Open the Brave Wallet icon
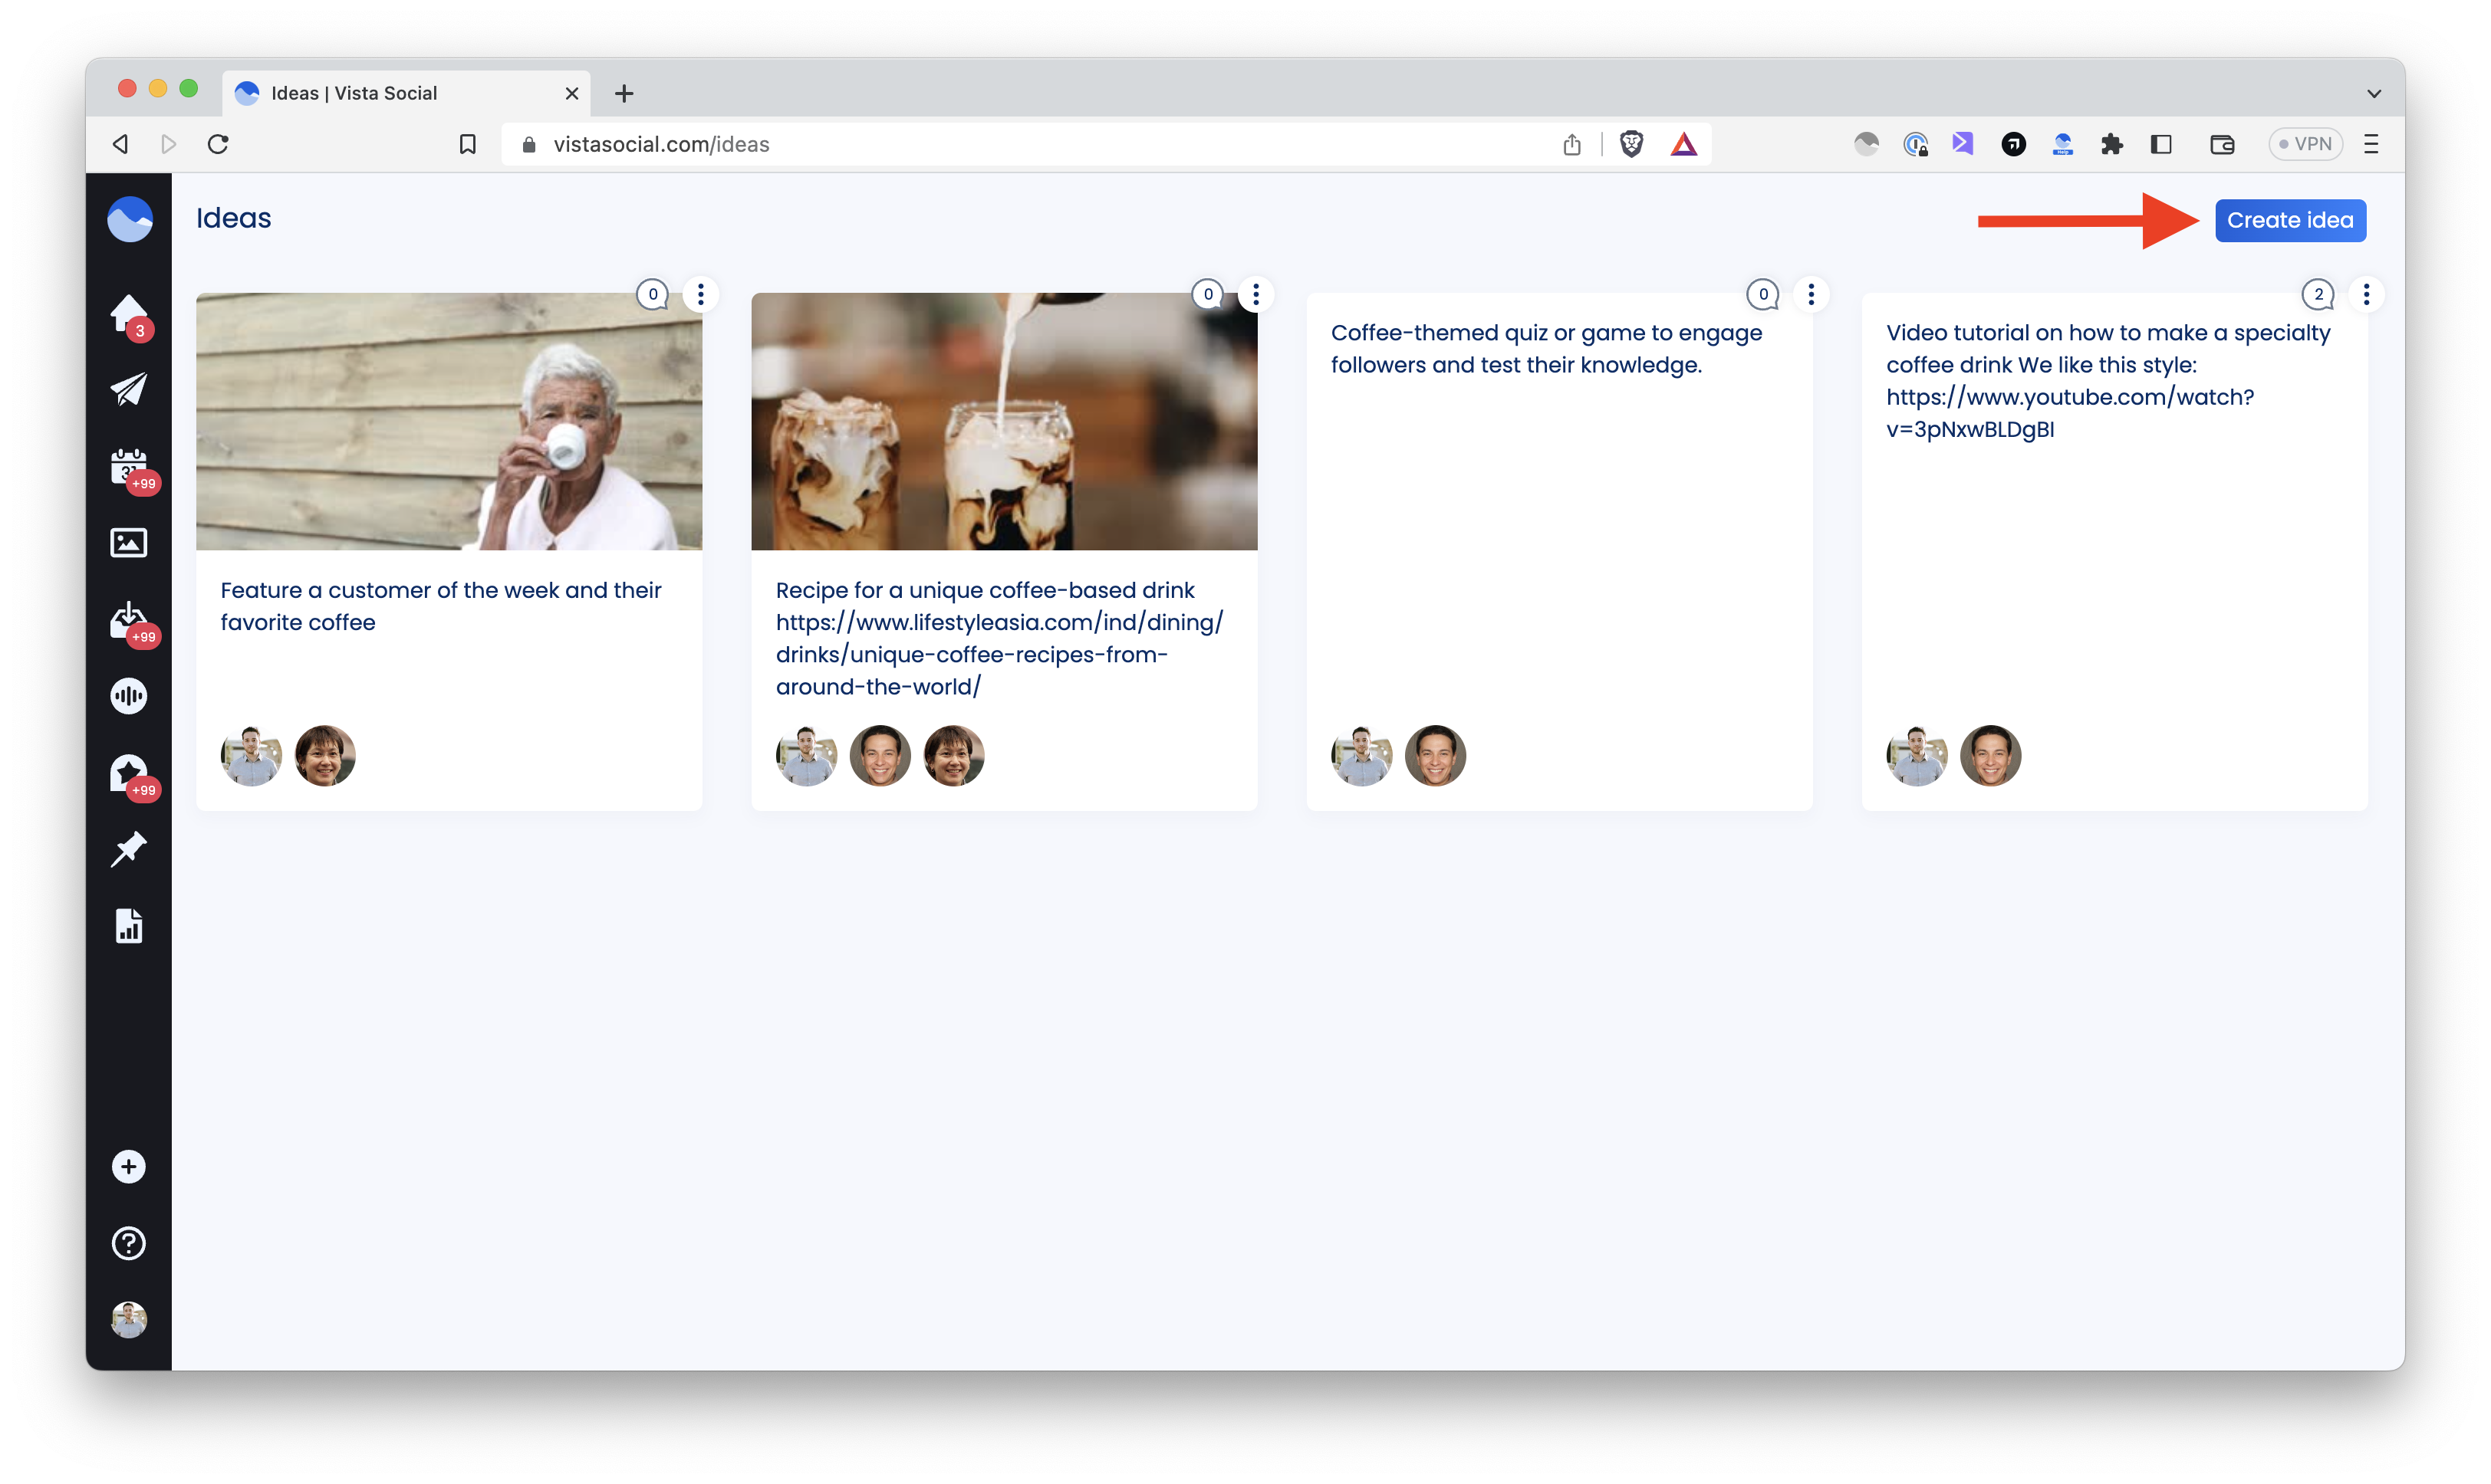 pos(2223,144)
